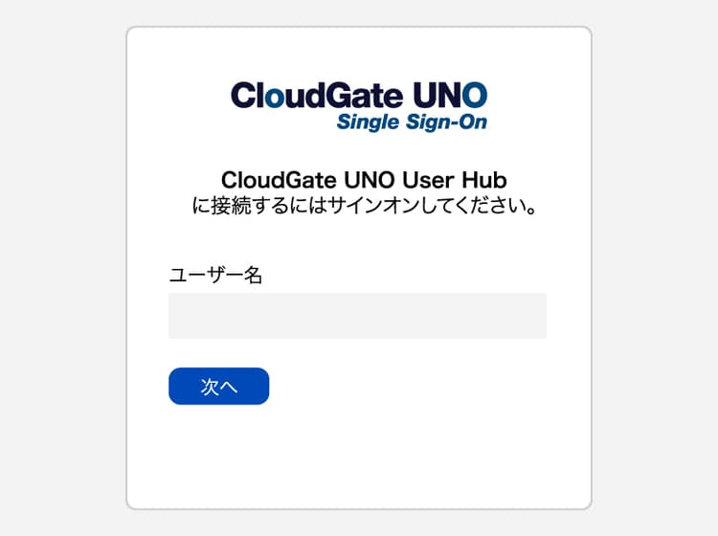Click the Single Sign-On tagline
Image resolution: width=718 pixels, height=536 pixels.
tap(412, 122)
